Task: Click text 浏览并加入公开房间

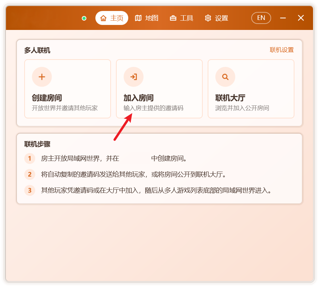Action: pyautogui.click(x=242, y=108)
